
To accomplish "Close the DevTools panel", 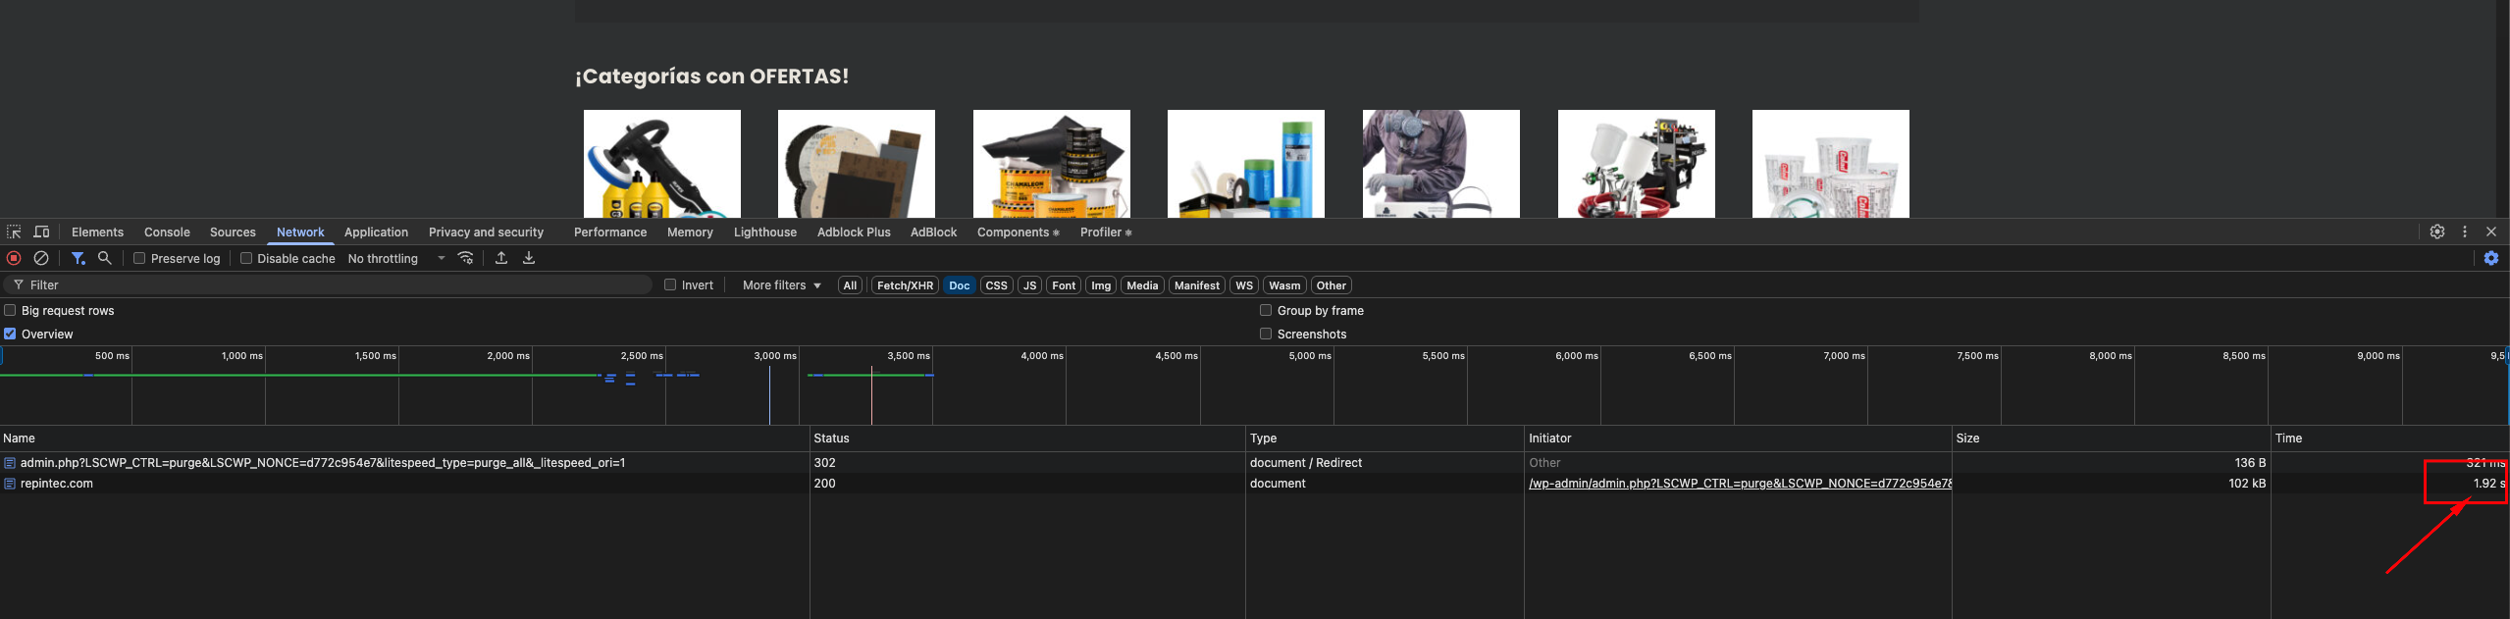I will click(2491, 232).
